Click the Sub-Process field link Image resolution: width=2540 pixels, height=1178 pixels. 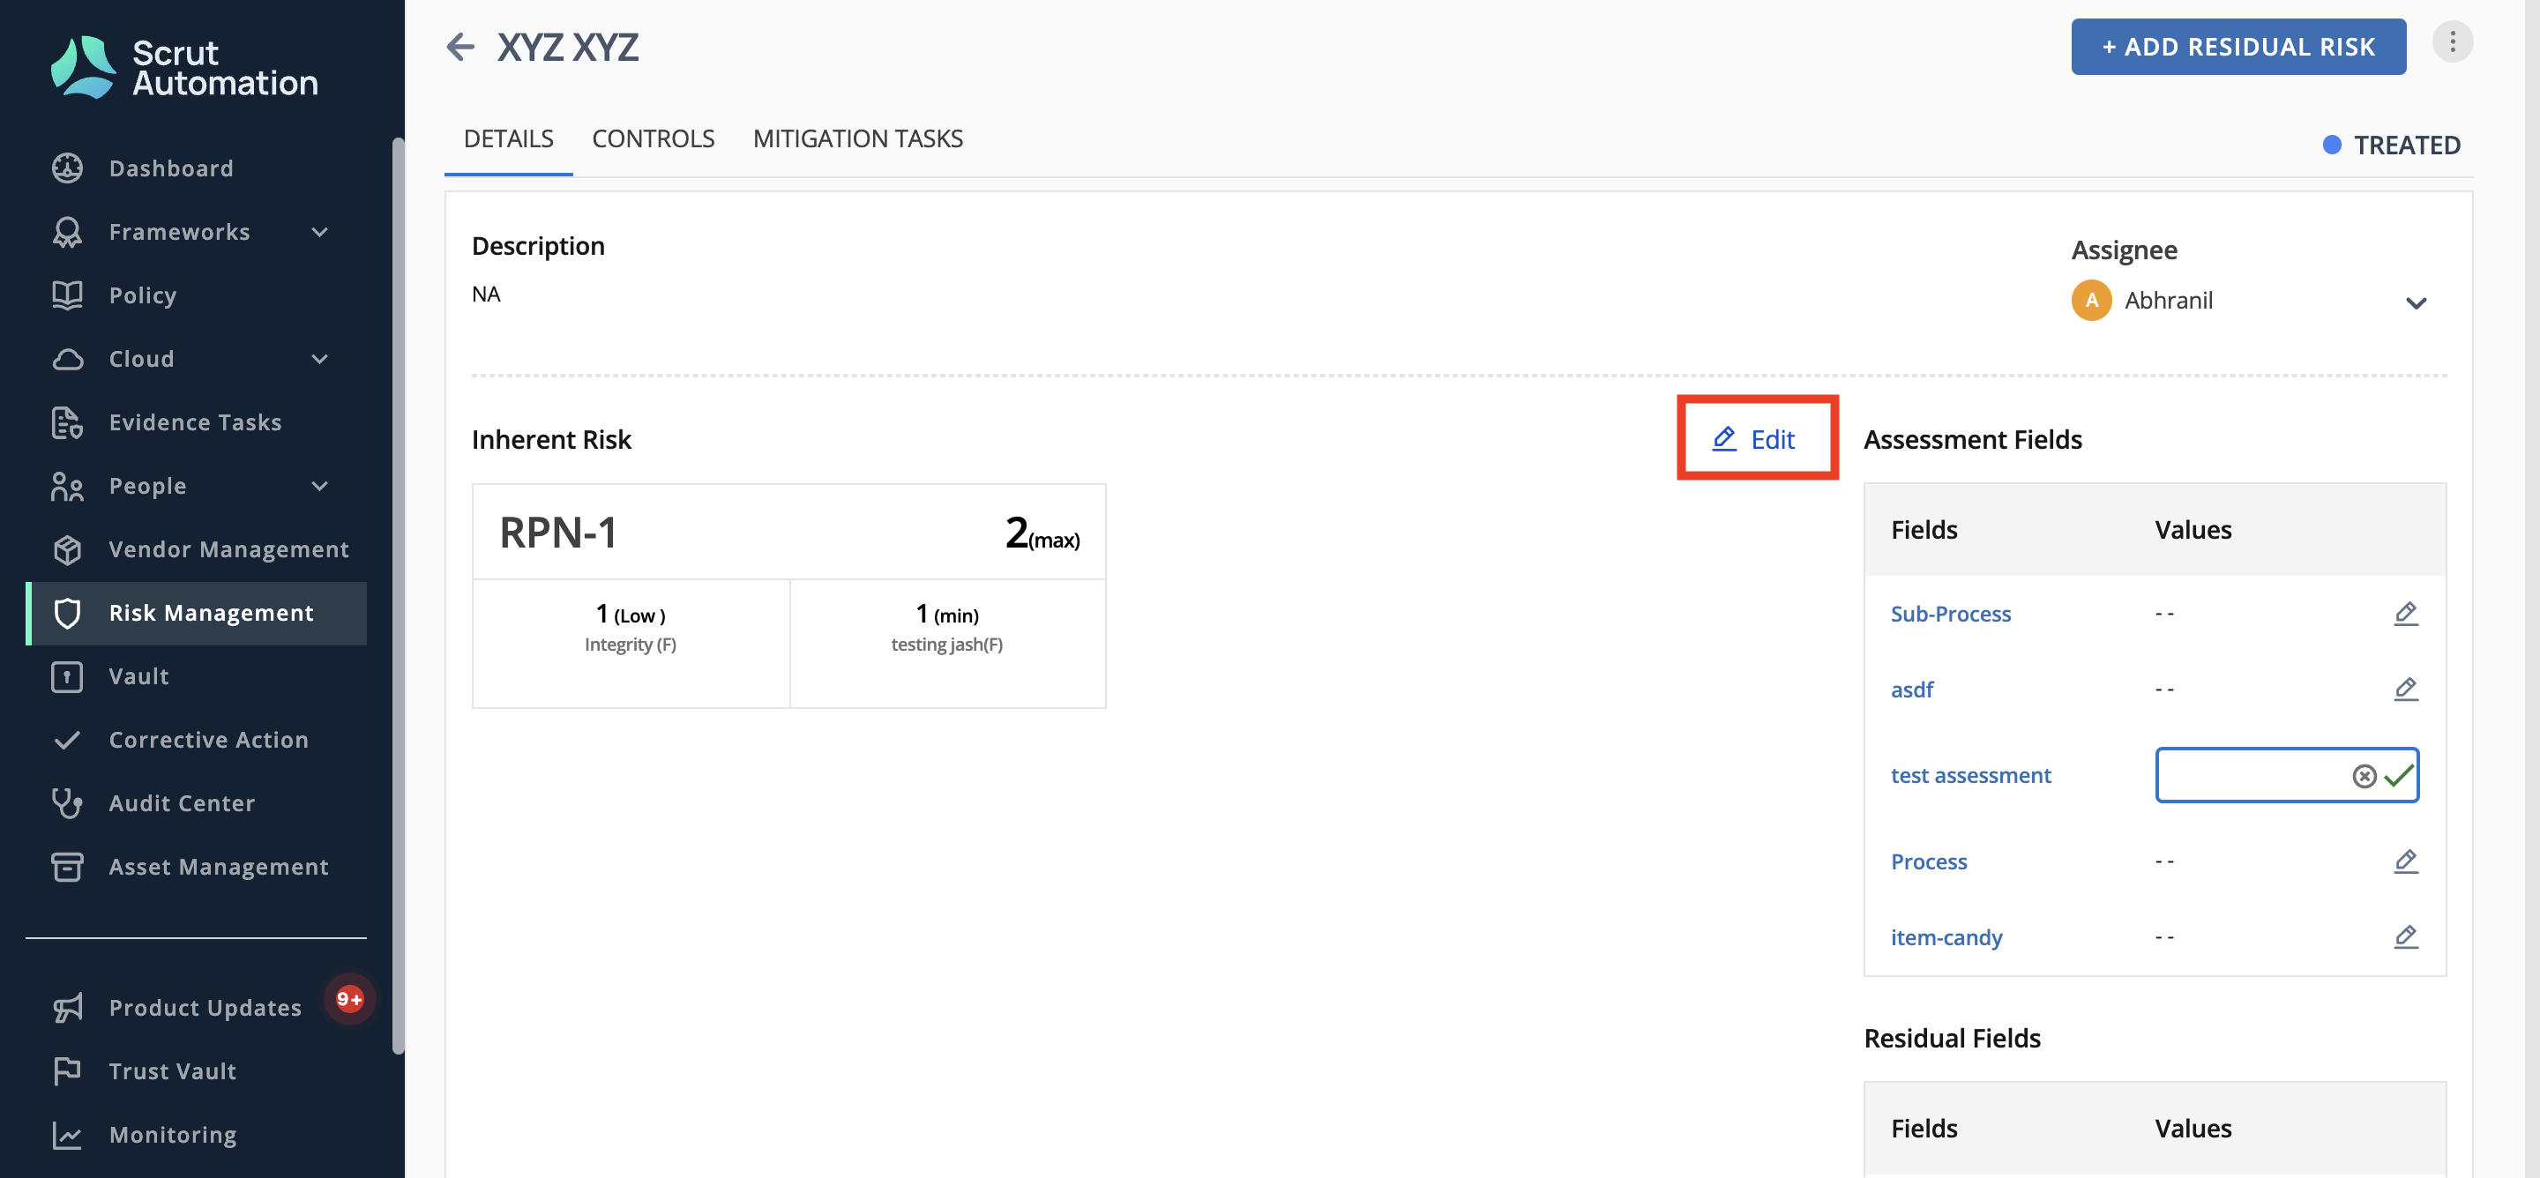click(1950, 613)
